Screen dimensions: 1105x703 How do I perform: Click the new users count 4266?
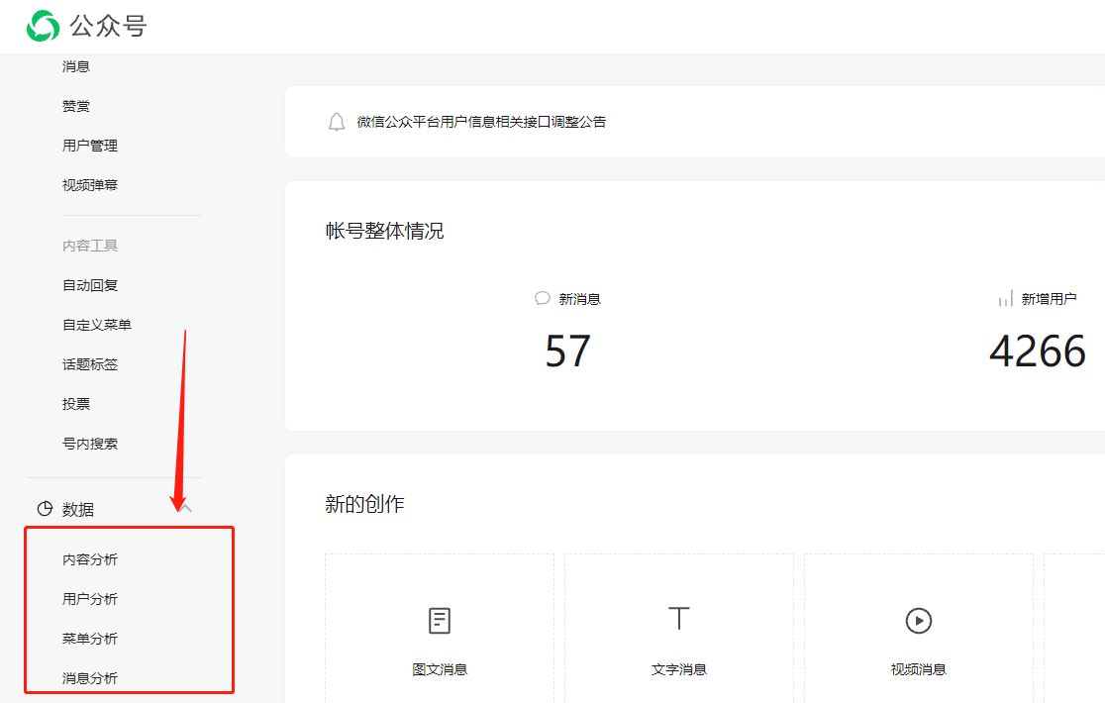click(x=1038, y=351)
